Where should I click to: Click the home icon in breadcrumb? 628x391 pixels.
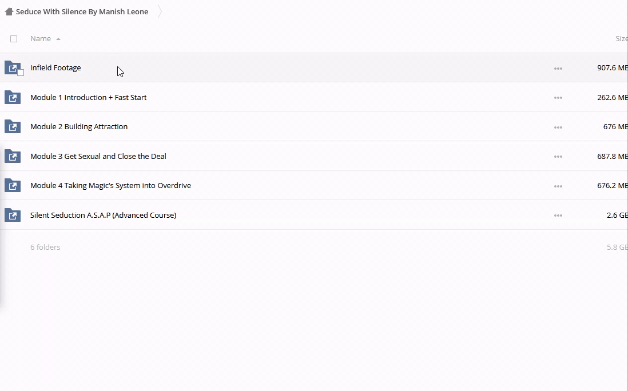9,11
